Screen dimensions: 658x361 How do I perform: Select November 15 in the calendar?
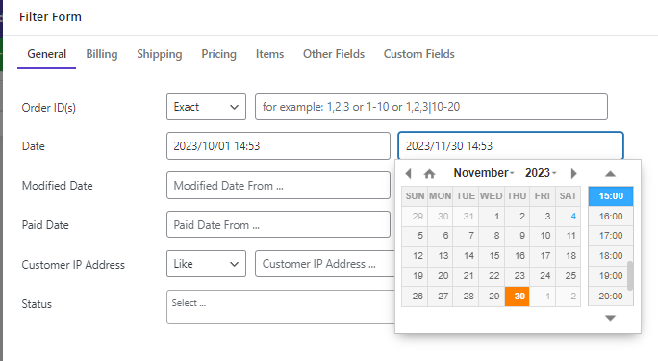pos(492,256)
